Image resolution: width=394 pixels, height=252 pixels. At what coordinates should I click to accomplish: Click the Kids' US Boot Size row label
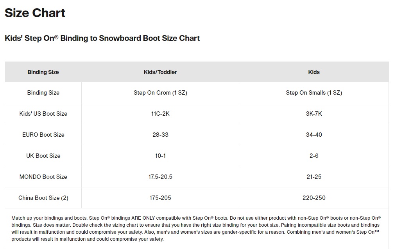(43, 114)
